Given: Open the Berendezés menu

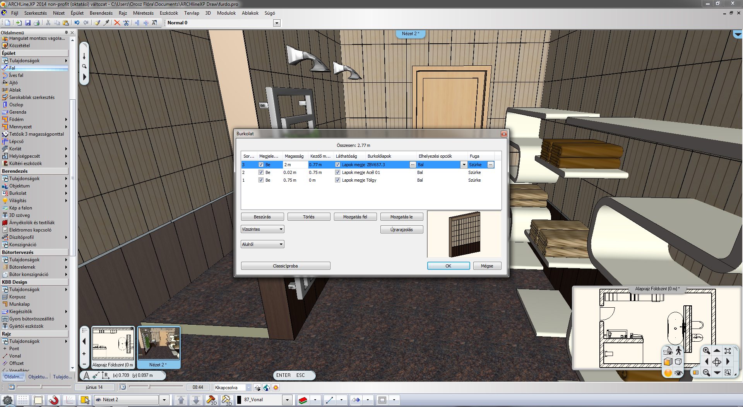Looking at the screenshot, I should coord(101,13).
